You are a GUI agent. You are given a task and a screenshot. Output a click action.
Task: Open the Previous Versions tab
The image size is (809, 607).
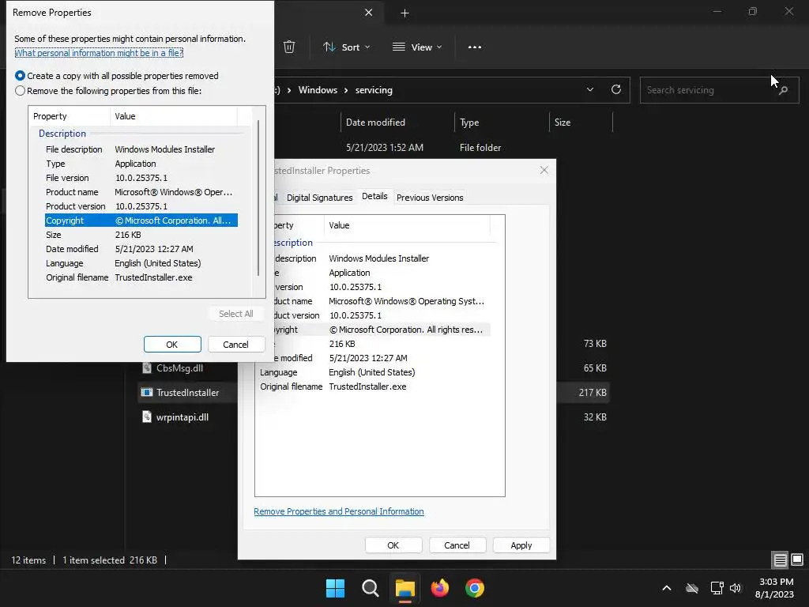[430, 198]
